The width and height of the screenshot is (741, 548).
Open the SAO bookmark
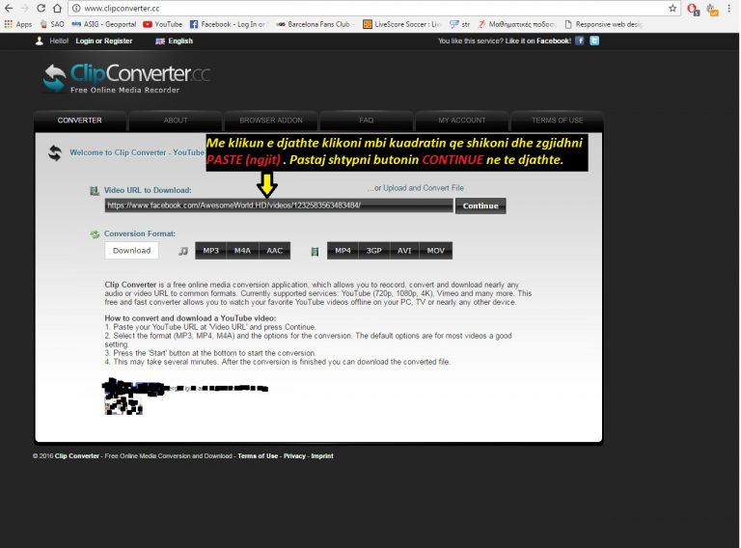pos(52,24)
